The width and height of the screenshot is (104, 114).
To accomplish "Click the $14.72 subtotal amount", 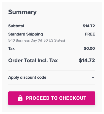I will tap(89, 26).
